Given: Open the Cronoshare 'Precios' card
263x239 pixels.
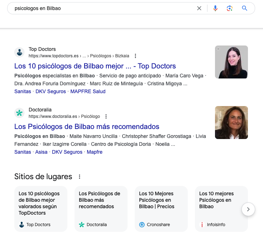Looking at the screenshot, I should click(x=161, y=209).
